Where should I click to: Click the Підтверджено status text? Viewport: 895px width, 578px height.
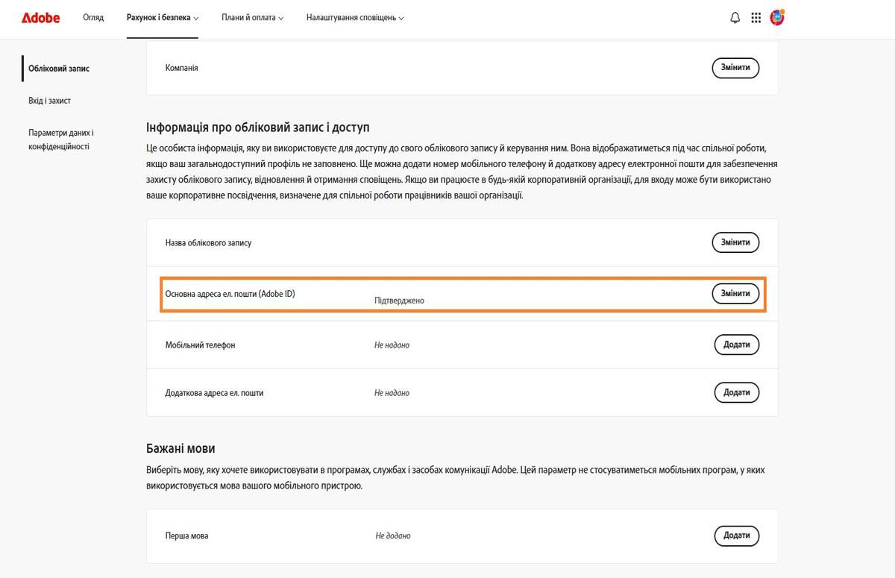pos(398,301)
